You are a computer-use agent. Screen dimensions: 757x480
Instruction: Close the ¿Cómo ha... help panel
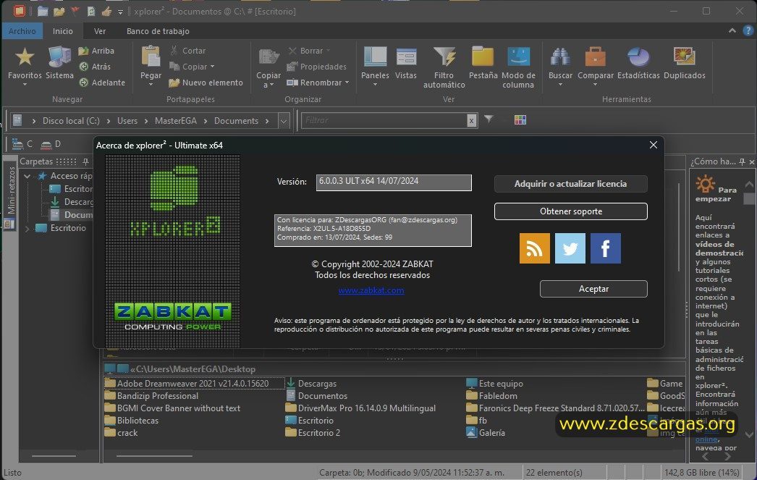752,161
